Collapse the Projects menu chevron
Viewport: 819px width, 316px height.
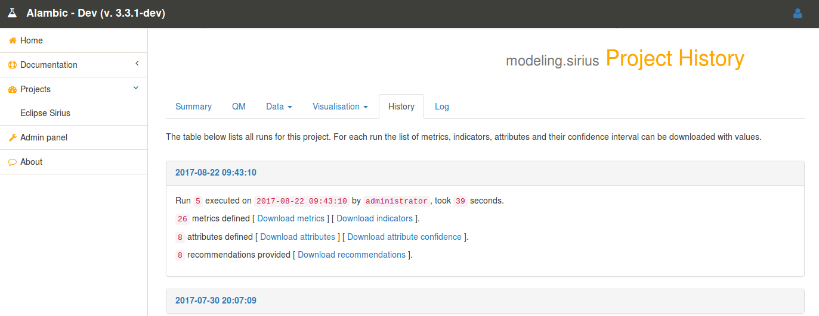point(135,88)
